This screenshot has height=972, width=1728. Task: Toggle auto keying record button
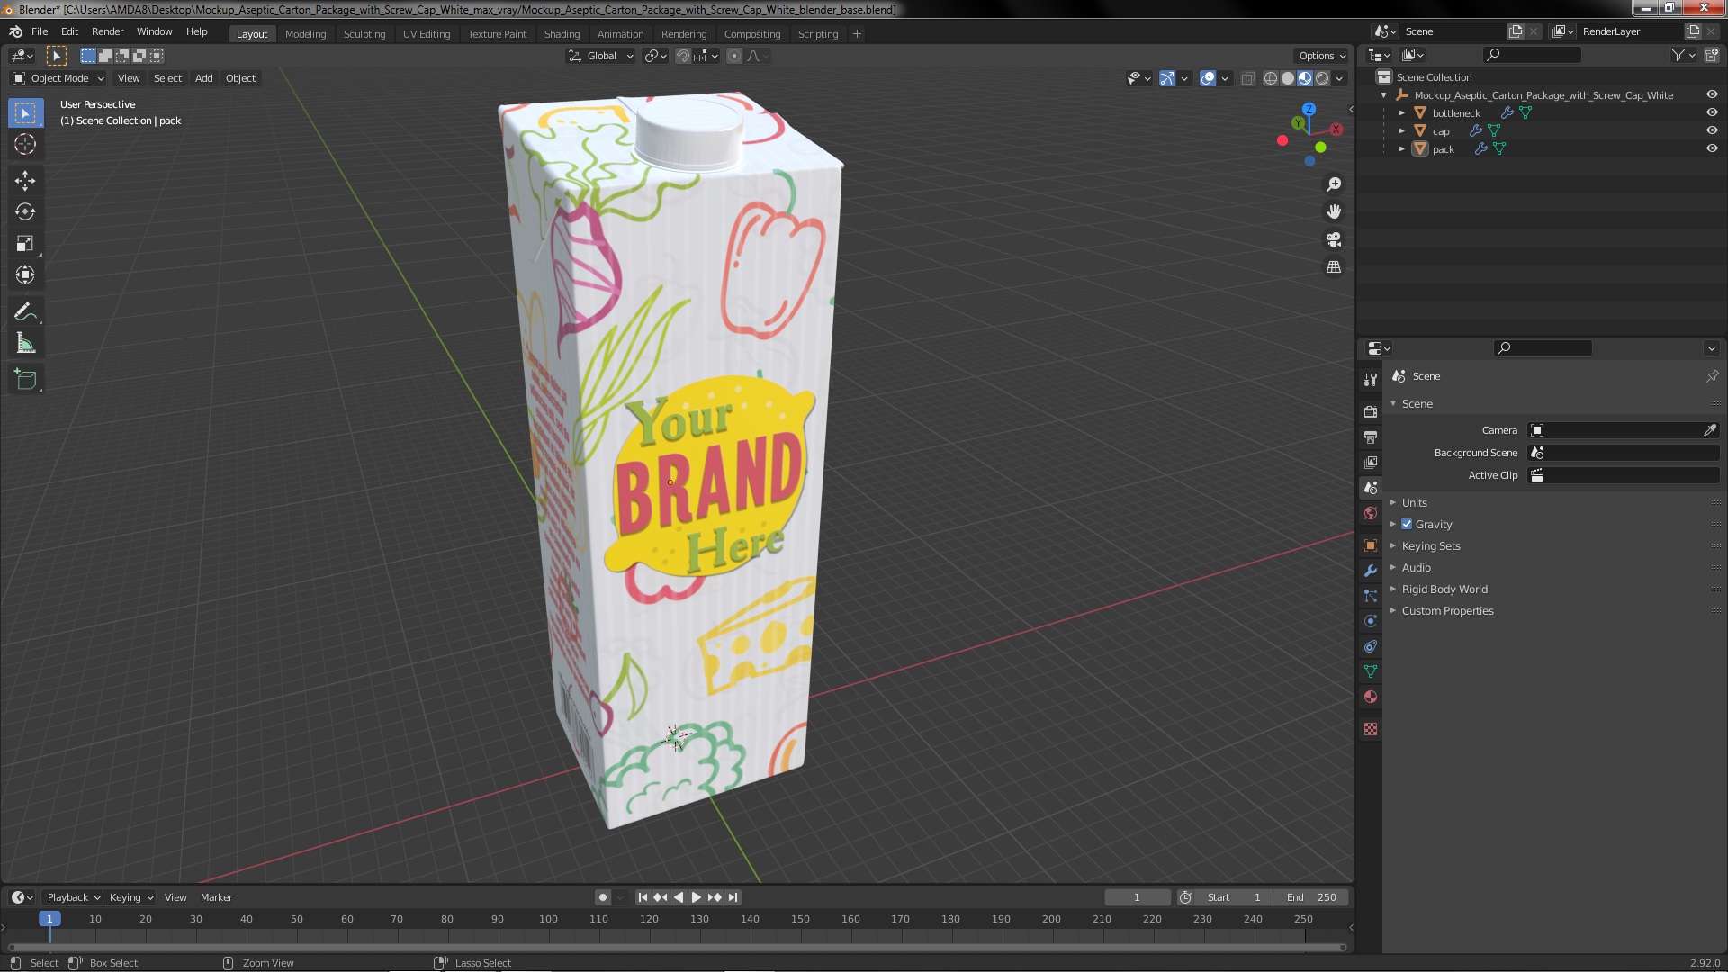point(602,897)
